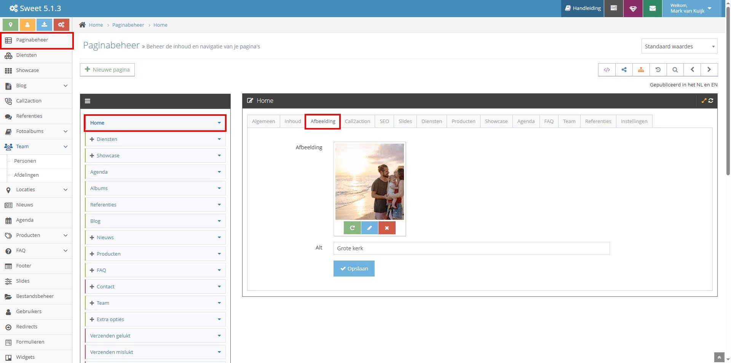Switch to the Slides tab
Screen dimensions: 731x363
405,121
